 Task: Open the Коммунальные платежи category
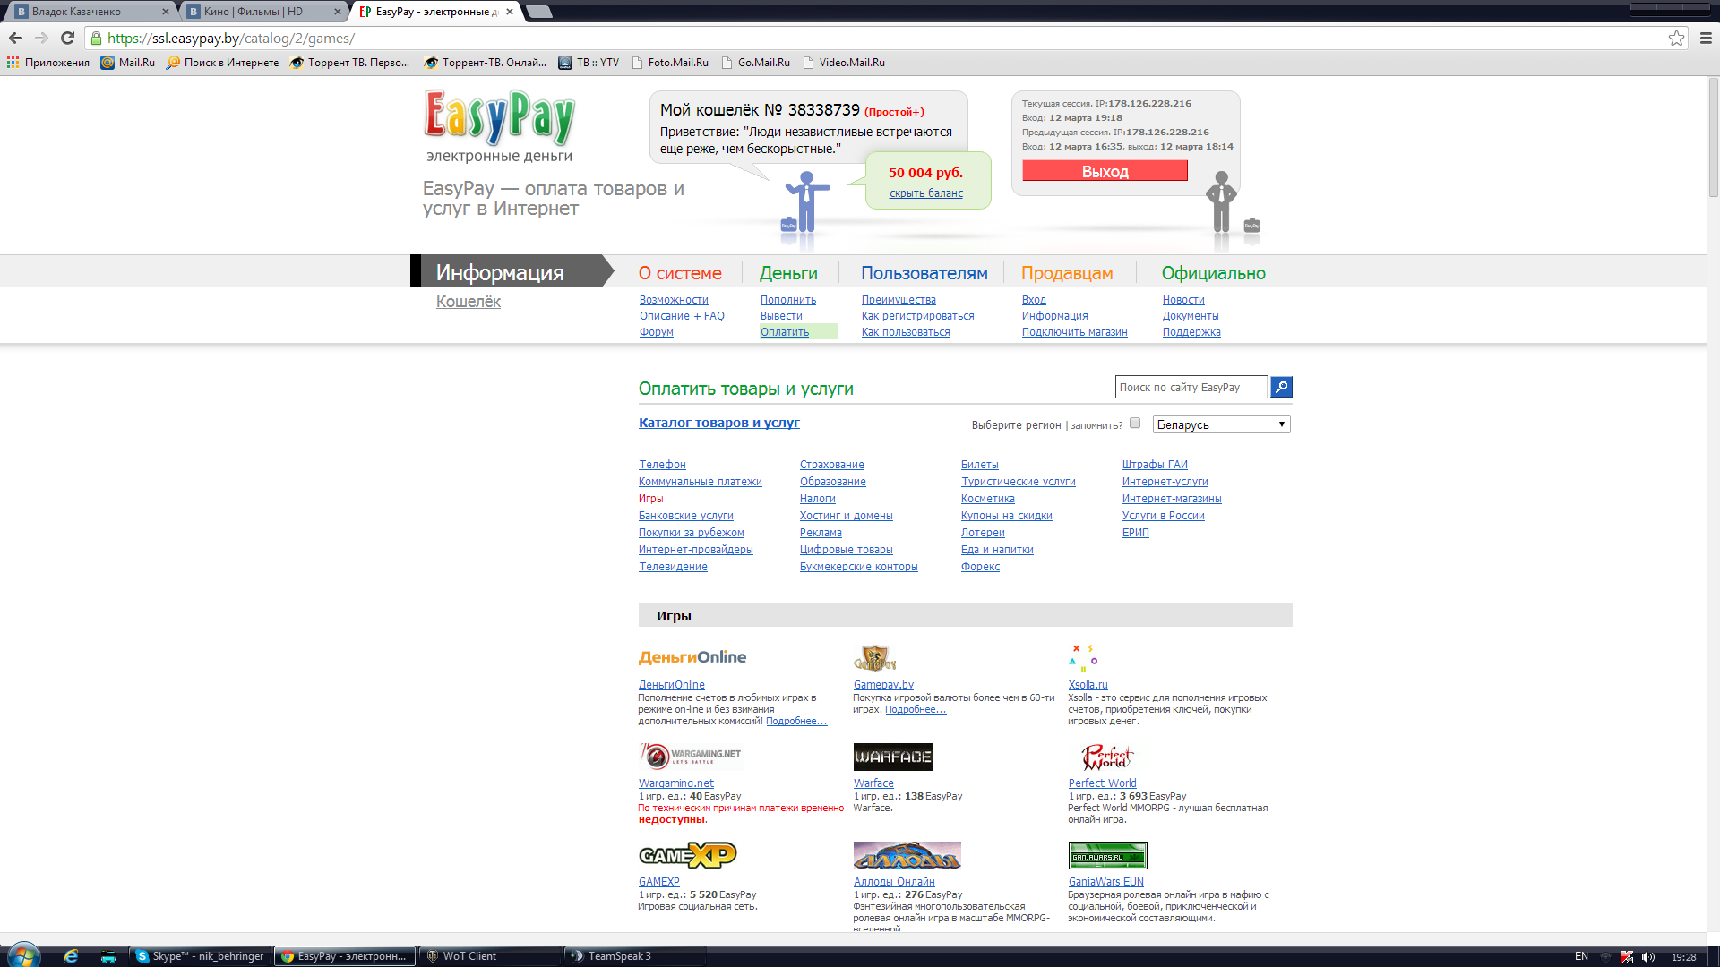(700, 482)
